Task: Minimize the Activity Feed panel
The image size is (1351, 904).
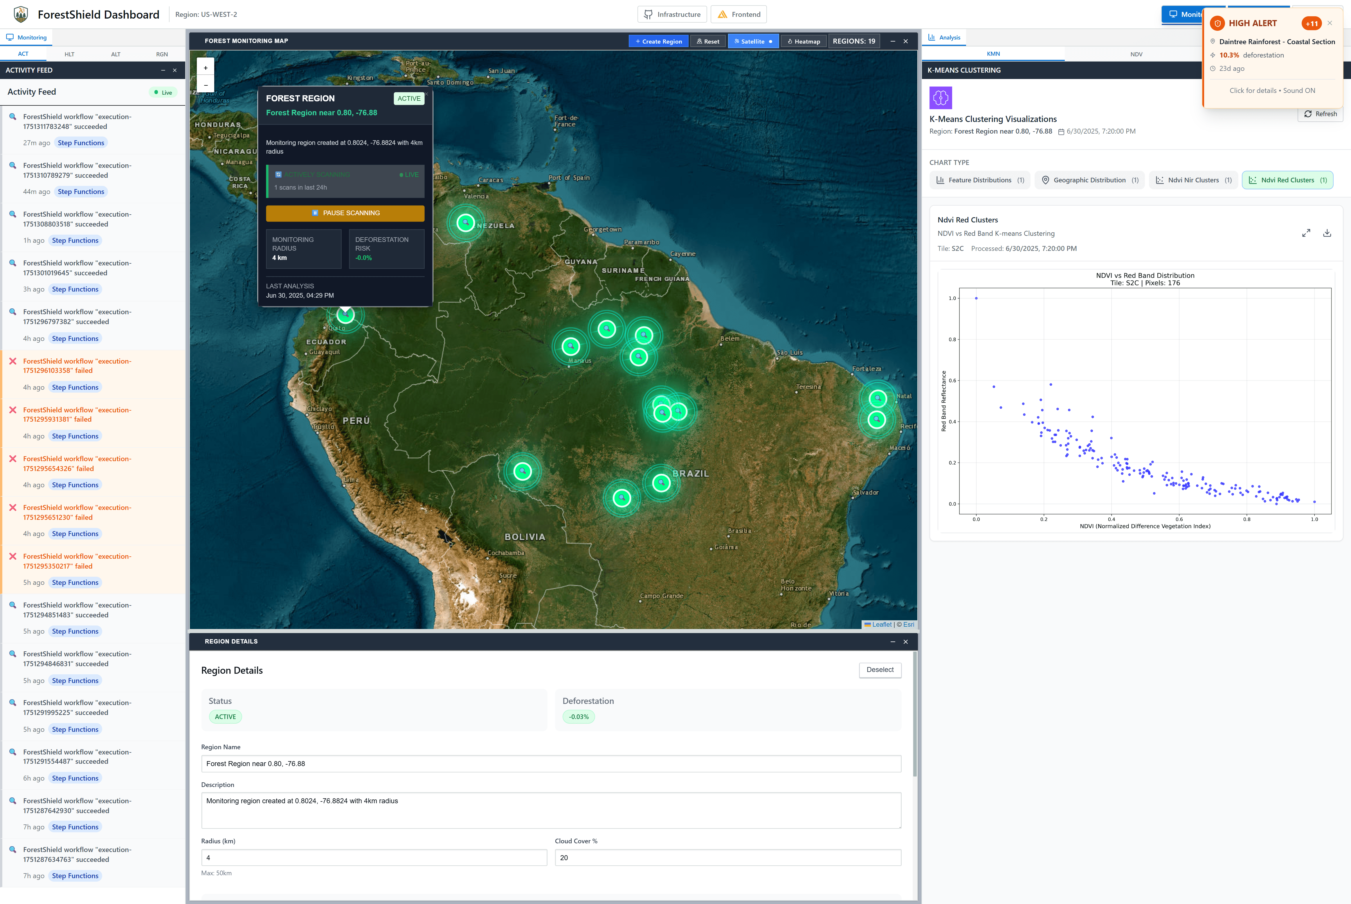Action: click(x=163, y=70)
